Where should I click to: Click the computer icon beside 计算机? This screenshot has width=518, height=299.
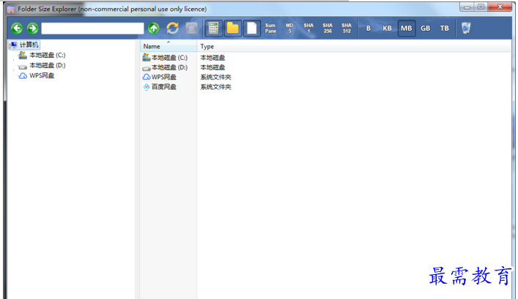point(13,45)
